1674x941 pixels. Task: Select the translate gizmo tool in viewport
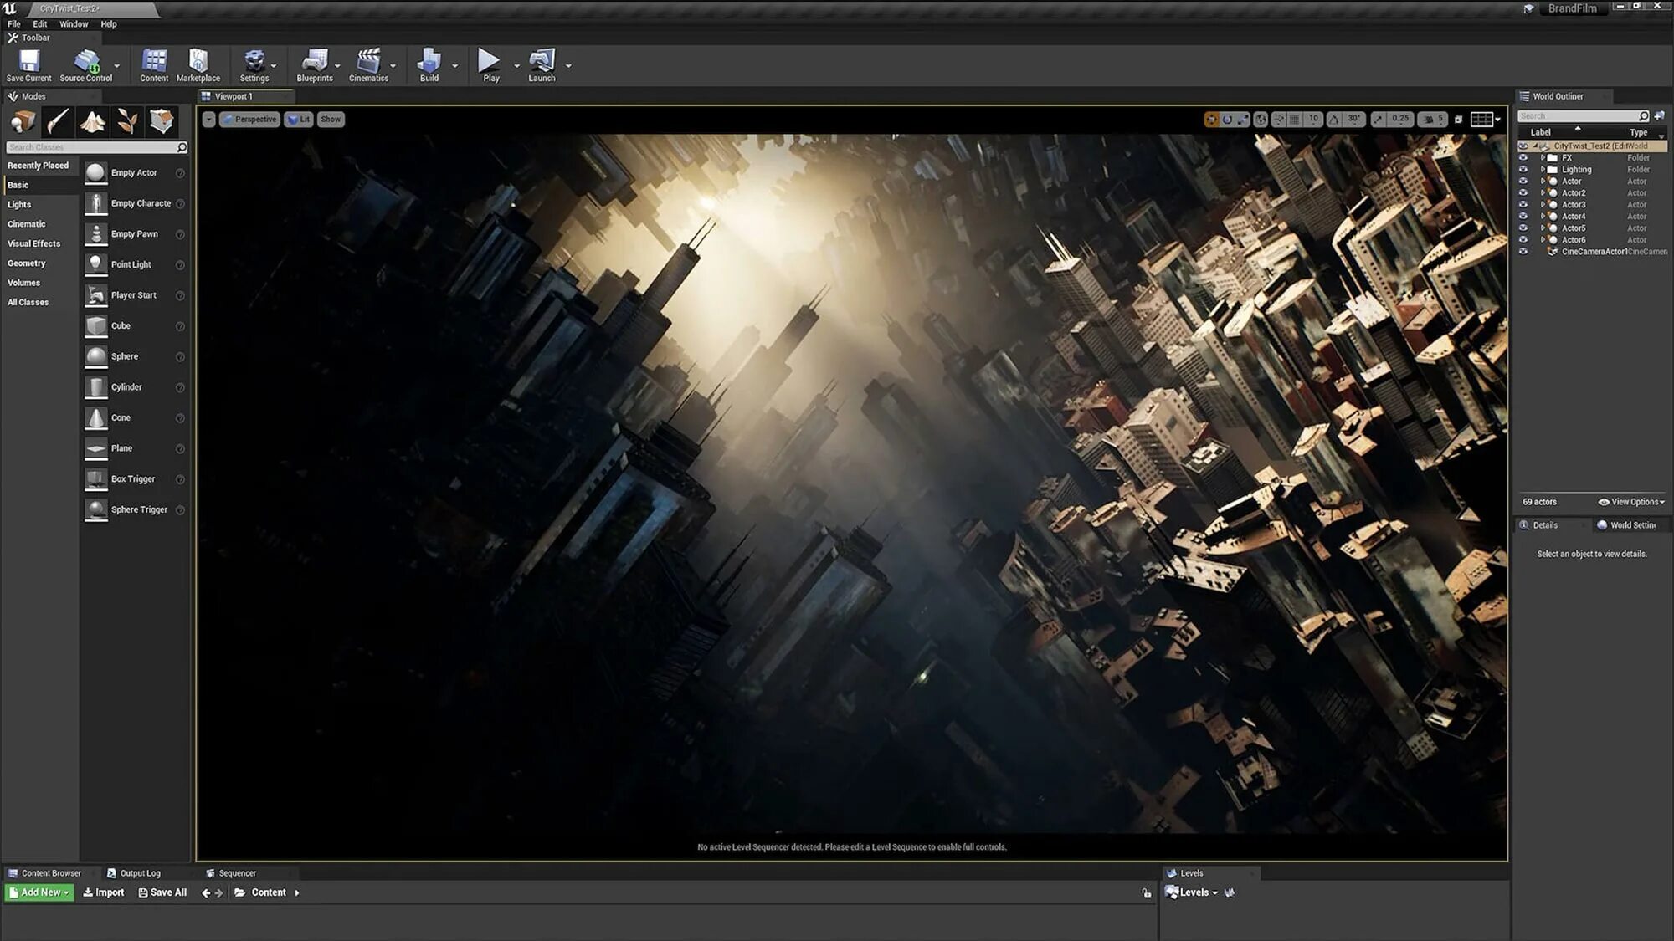click(x=1211, y=120)
